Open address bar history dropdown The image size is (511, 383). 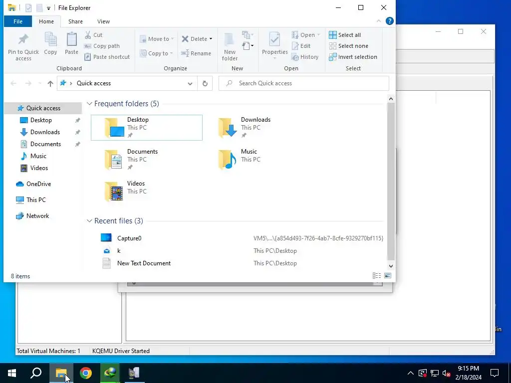tap(190, 84)
